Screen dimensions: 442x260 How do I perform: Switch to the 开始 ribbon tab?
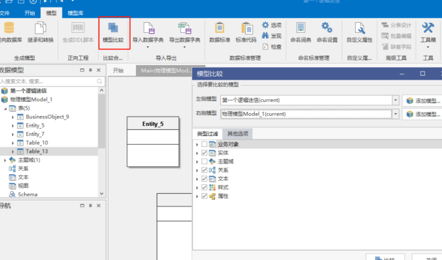[29, 13]
